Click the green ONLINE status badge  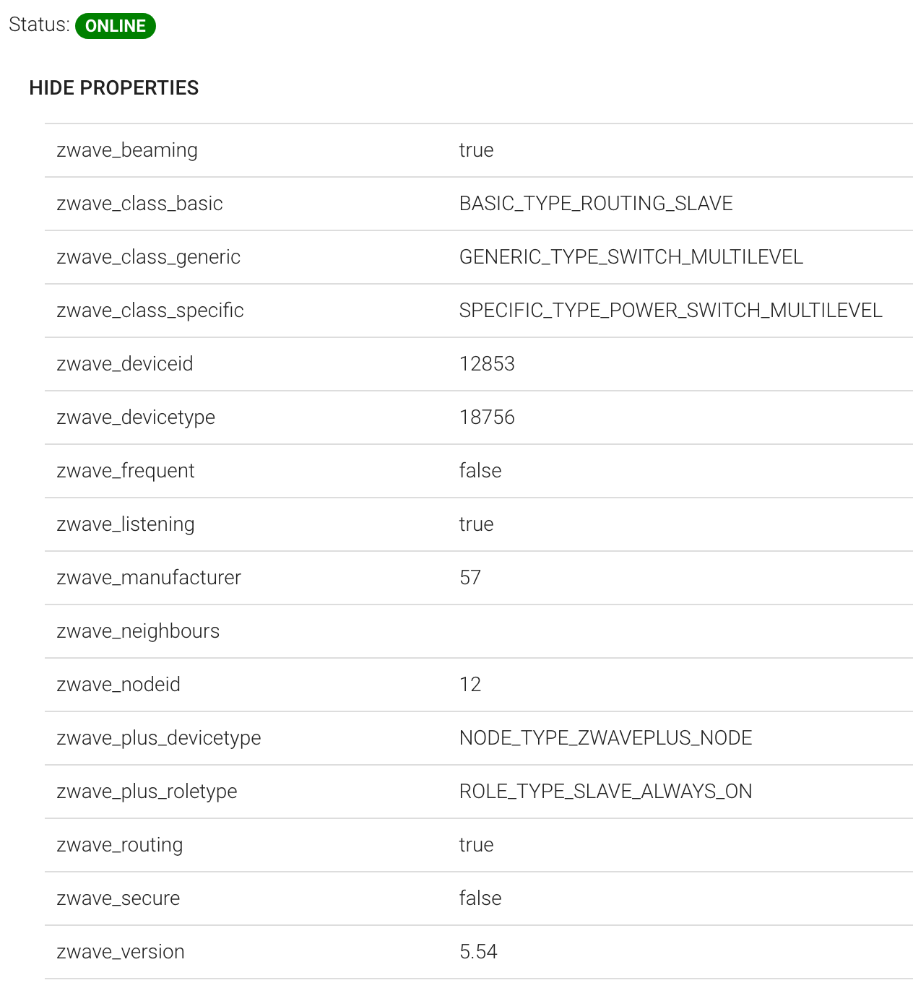click(x=116, y=26)
